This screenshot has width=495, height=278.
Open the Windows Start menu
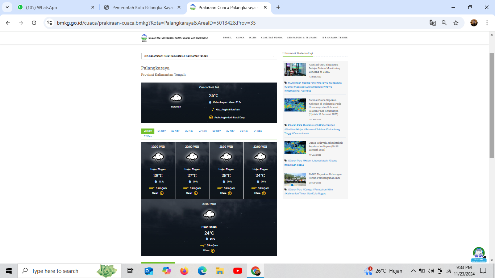(9, 271)
